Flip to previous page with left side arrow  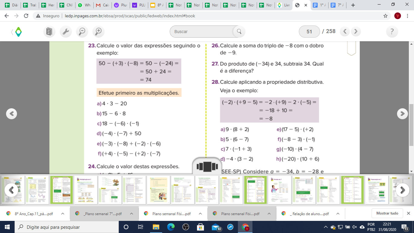click(x=12, y=113)
